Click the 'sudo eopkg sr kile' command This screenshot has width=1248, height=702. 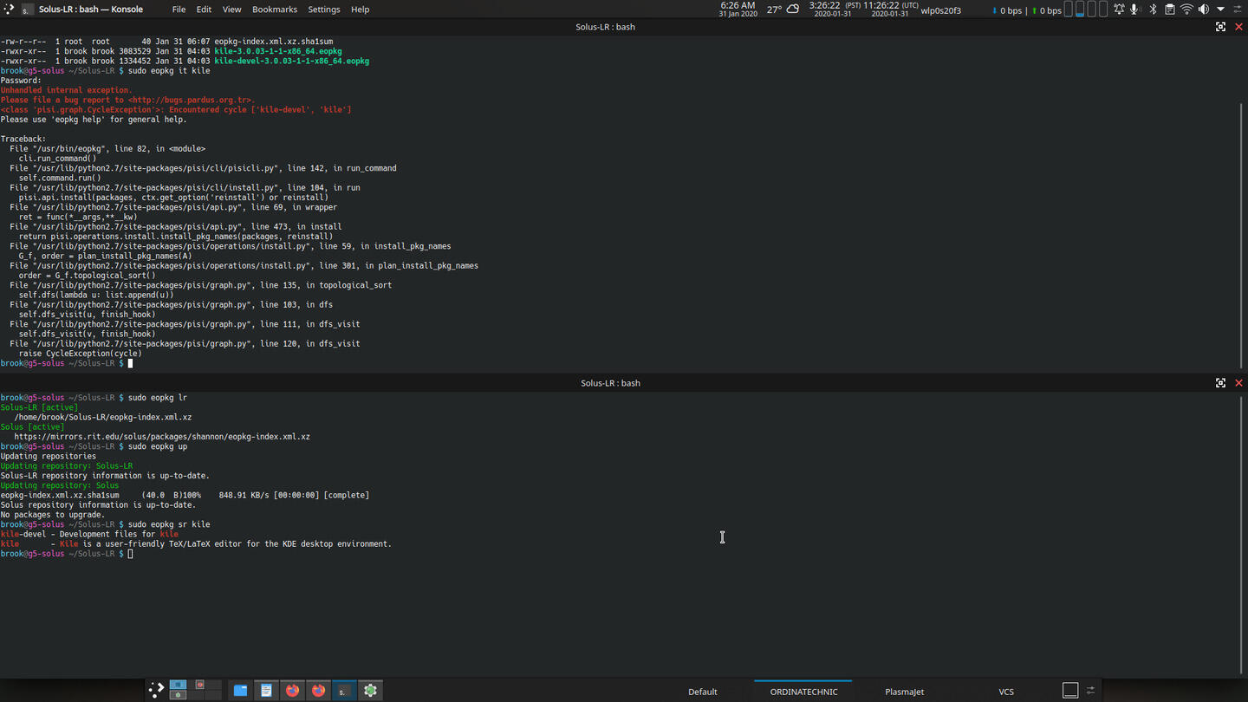click(169, 524)
